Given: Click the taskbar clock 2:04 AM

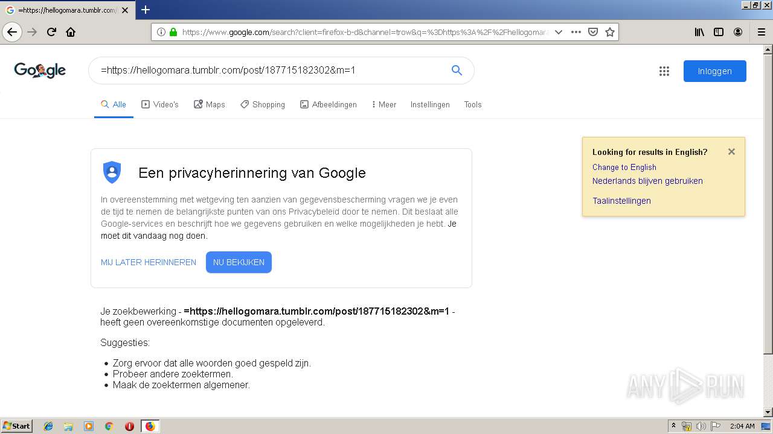Looking at the screenshot, I should pyautogui.click(x=742, y=426).
